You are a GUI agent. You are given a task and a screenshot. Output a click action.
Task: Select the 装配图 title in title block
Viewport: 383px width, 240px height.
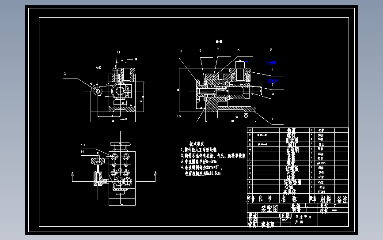tap(269, 209)
